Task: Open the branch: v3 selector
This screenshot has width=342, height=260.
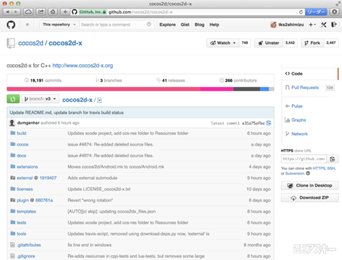Action: 40,99
